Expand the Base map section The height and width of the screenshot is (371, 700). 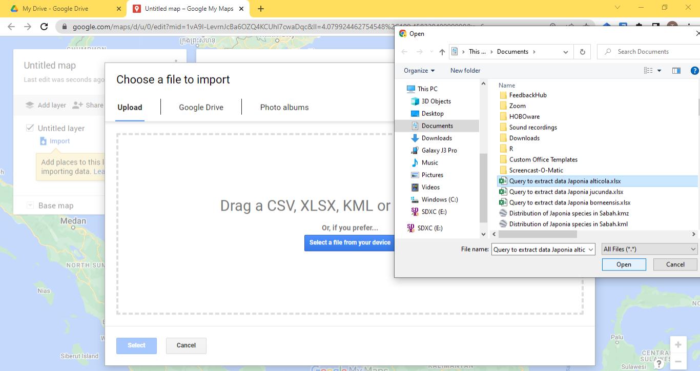[30, 205]
